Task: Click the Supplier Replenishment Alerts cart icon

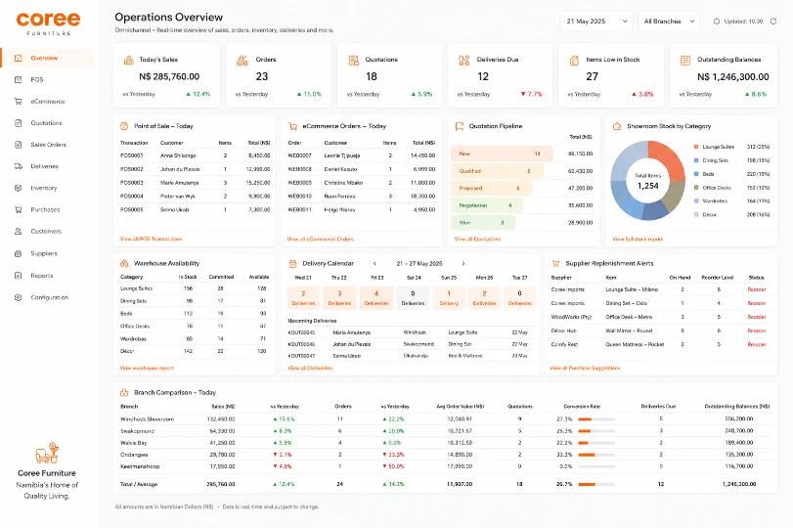Action: (x=555, y=263)
